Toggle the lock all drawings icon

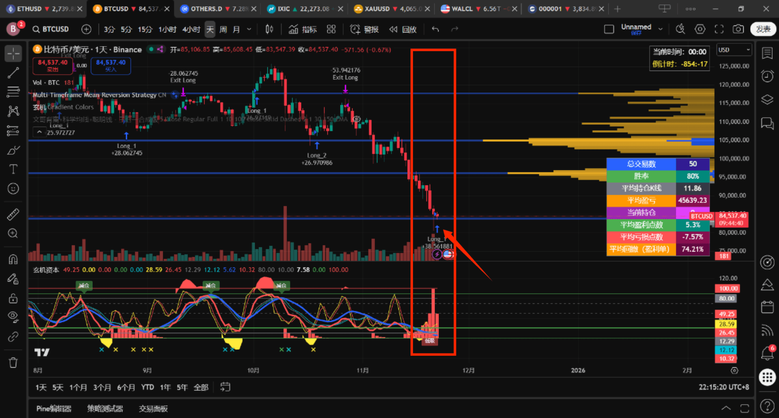(13, 298)
